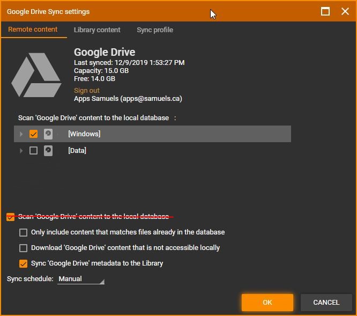Viewport: 357px width, 316px height.
Task: Close the Sync settings dialog with X
Action: (345, 11)
